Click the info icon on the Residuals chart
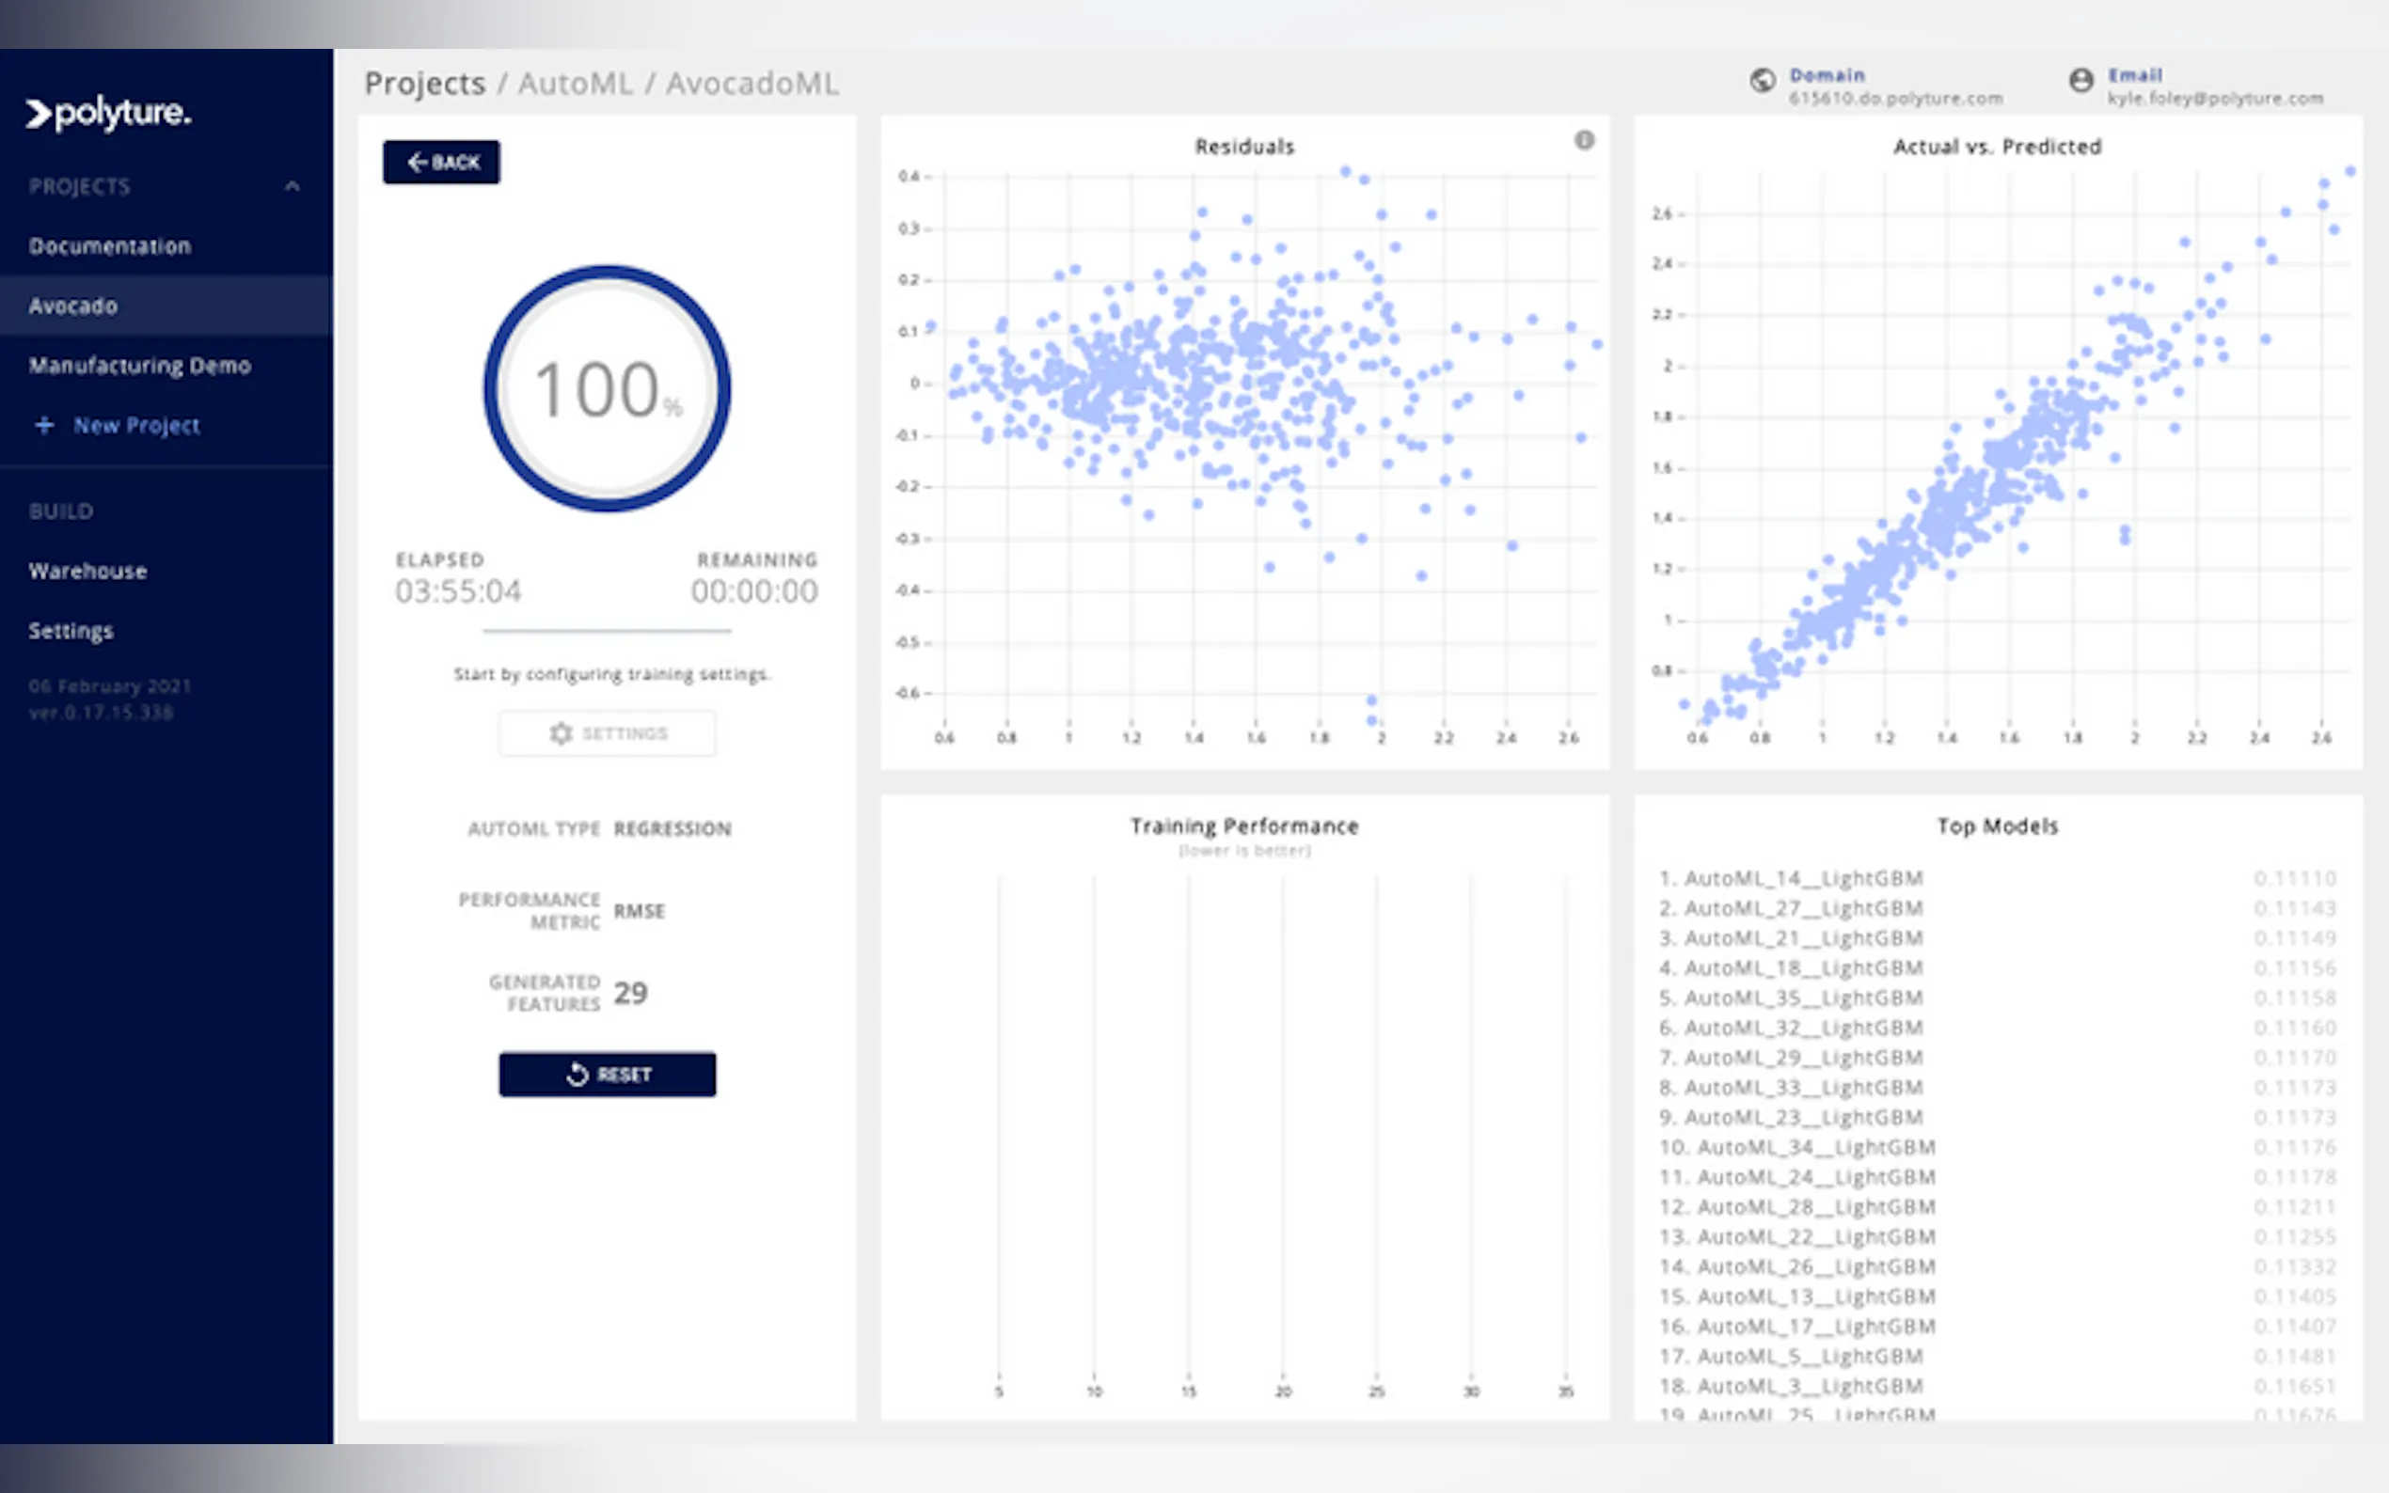 tap(1583, 140)
